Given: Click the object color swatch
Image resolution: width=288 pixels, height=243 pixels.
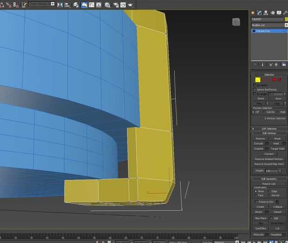Looking at the screenshot, I should (286, 19).
